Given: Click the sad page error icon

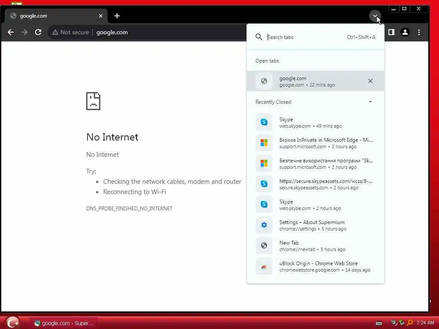Looking at the screenshot, I should 93,101.
